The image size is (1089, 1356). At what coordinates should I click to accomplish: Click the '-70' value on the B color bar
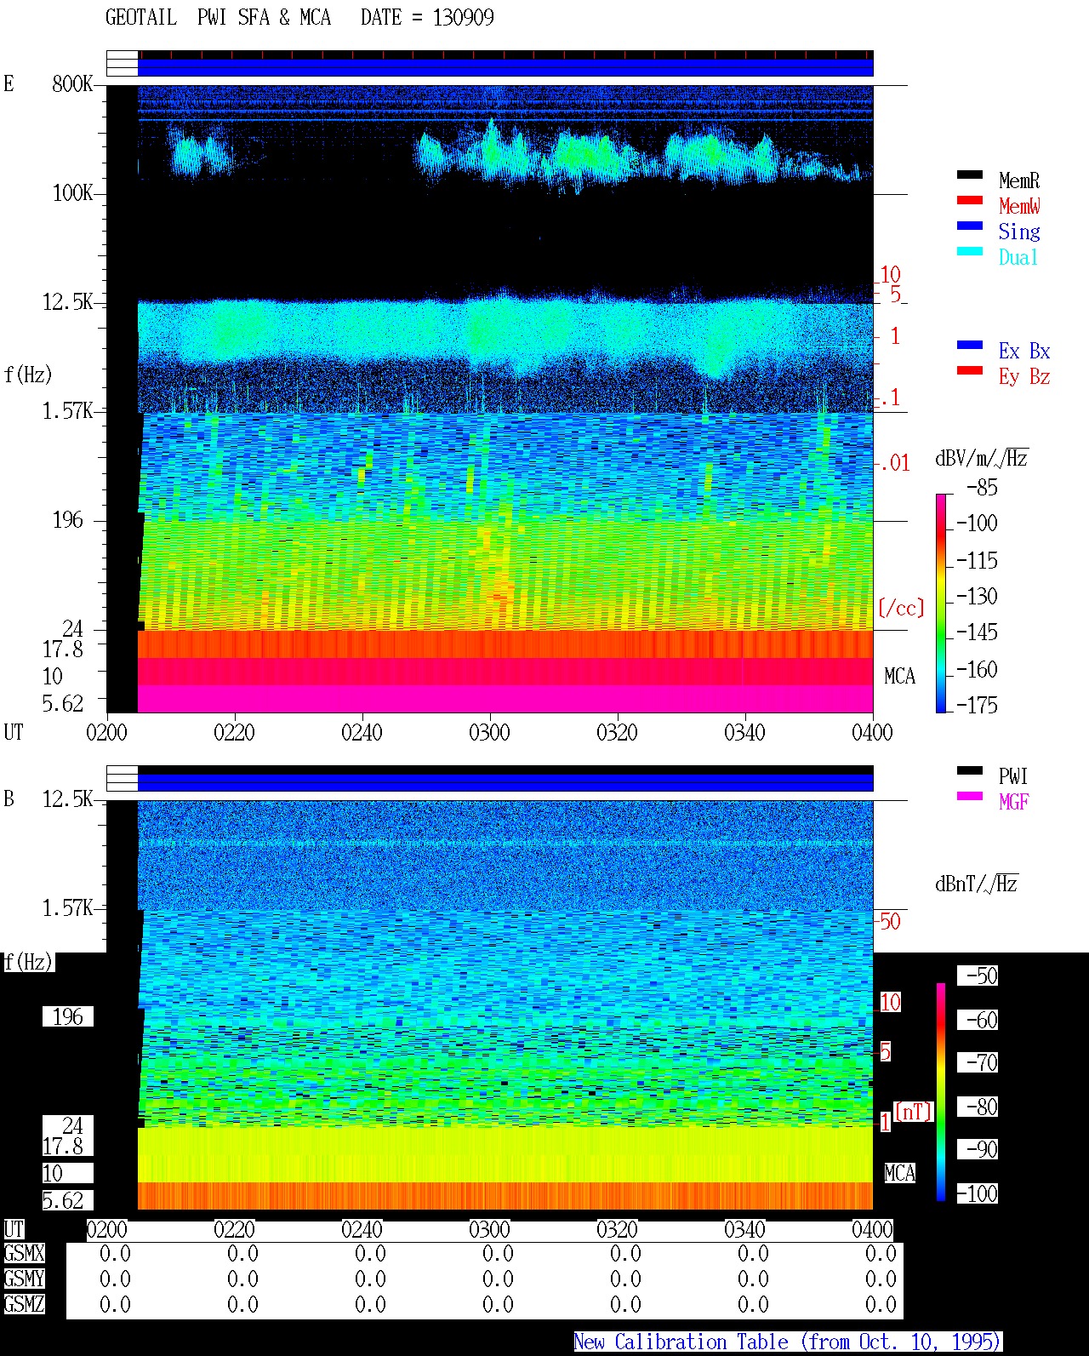[978, 1062]
